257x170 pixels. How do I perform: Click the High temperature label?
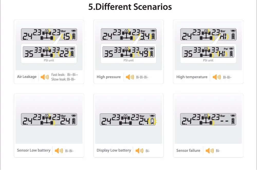tap(192, 77)
